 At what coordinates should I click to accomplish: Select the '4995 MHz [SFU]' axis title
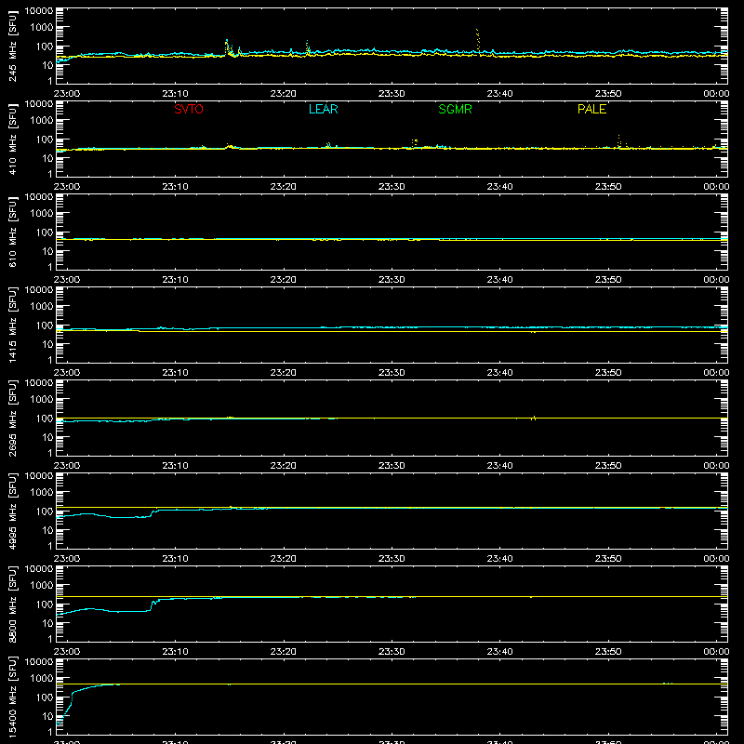(12, 511)
